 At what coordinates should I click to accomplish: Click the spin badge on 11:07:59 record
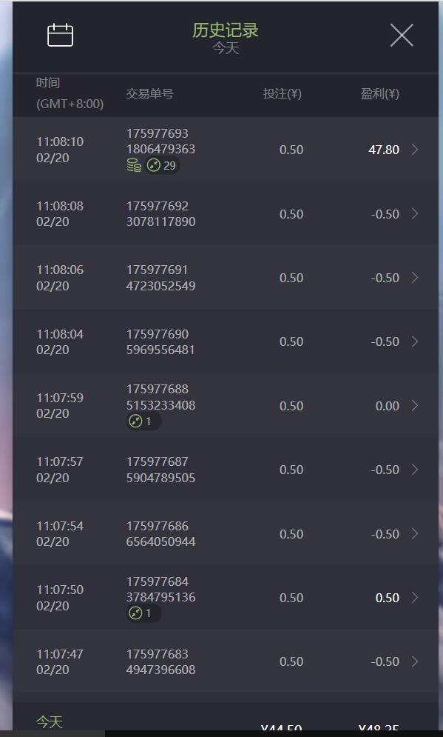tap(143, 421)
